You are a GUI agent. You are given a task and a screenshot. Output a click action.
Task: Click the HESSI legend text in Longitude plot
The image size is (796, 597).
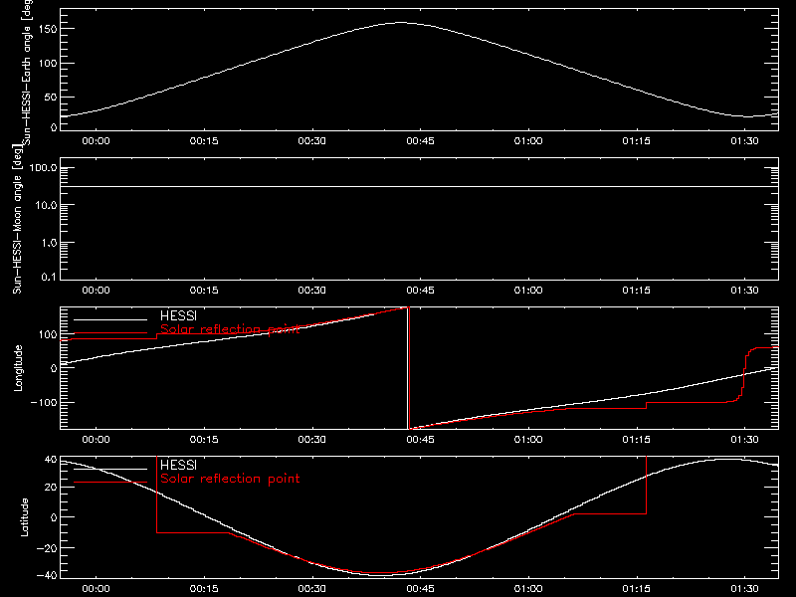coord(178,316)
